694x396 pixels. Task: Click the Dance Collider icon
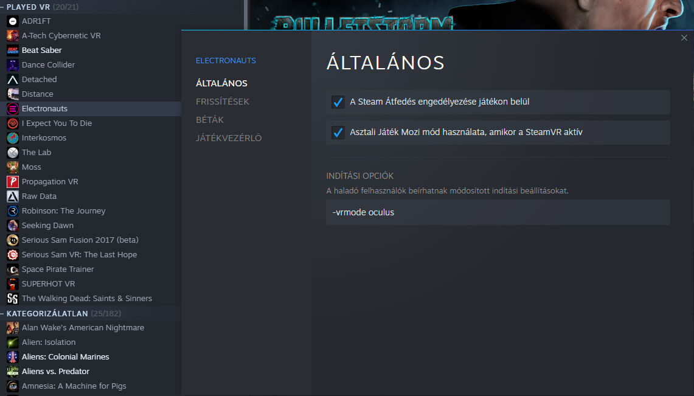click(x=12, y=65)
